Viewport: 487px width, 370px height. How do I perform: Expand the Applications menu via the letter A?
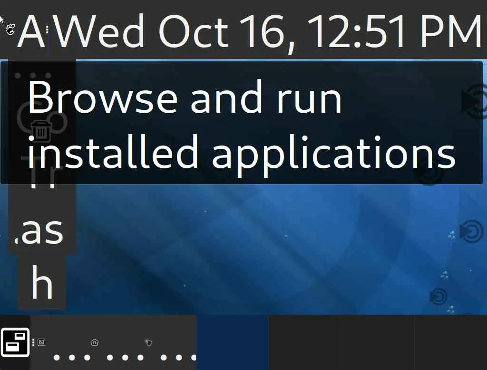click(31, 31)
